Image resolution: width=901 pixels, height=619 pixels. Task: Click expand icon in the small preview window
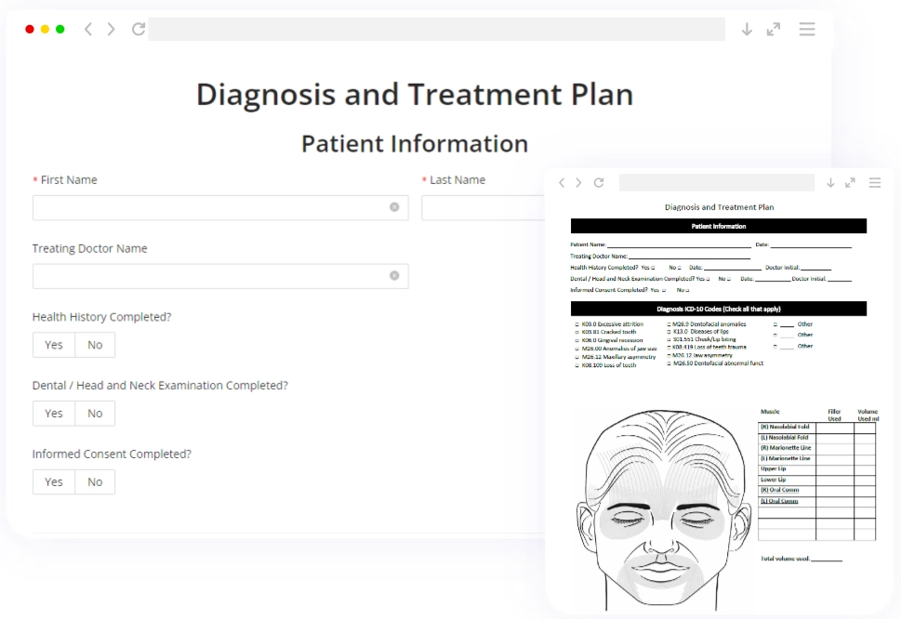[851, 182]
